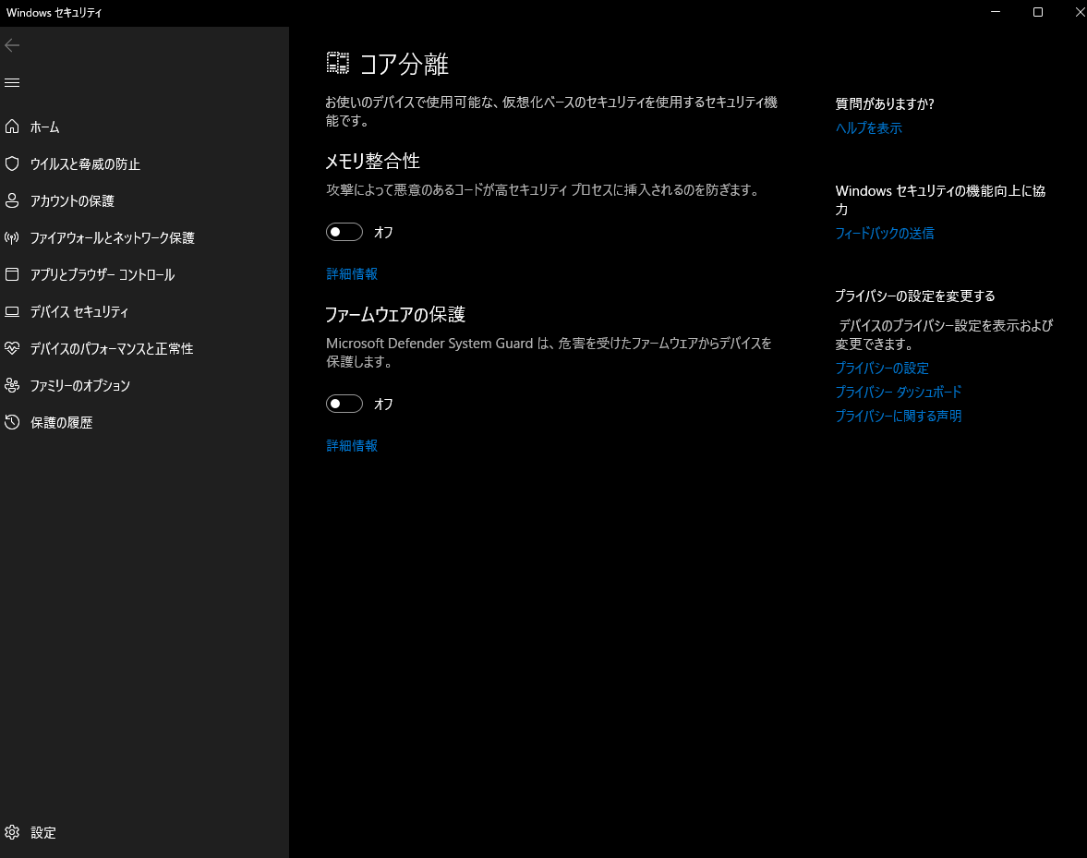The height and width of the screenshot is (858, 1087).
Task: Open 詳細情報 under メモリ整合性
Action: pyautogui.click(x=352, y=273)
